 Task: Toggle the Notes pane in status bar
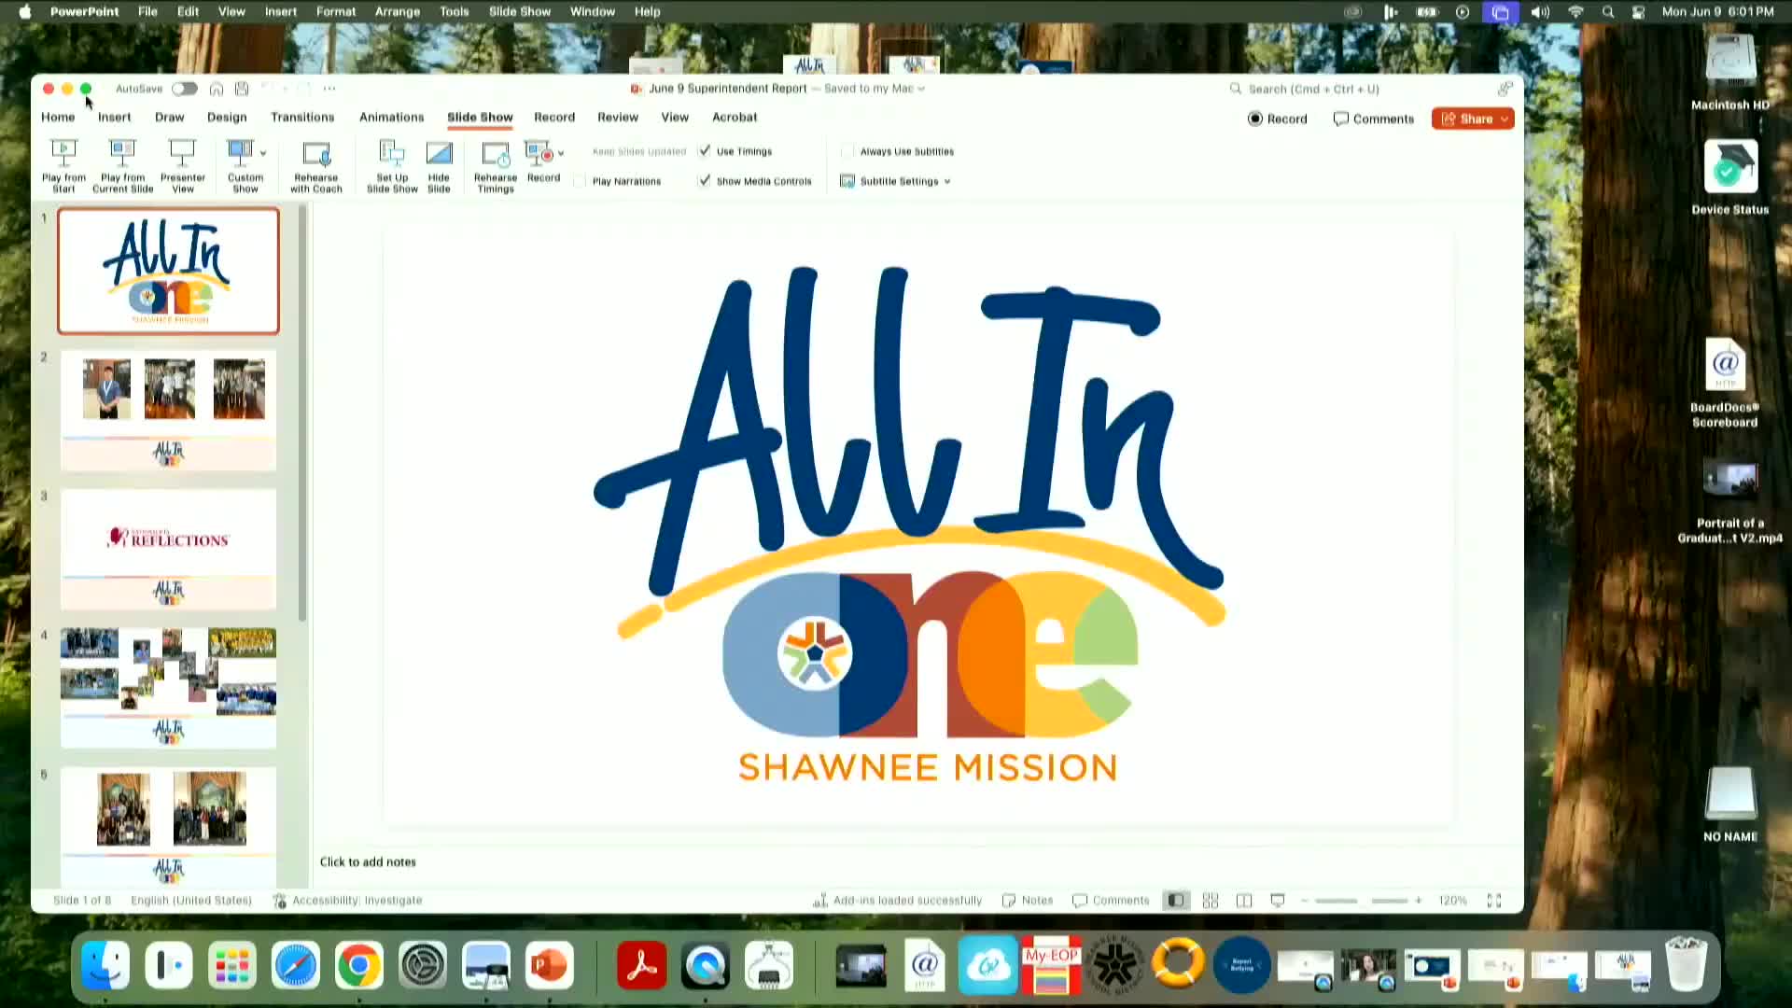click(x=1028, y=901)
